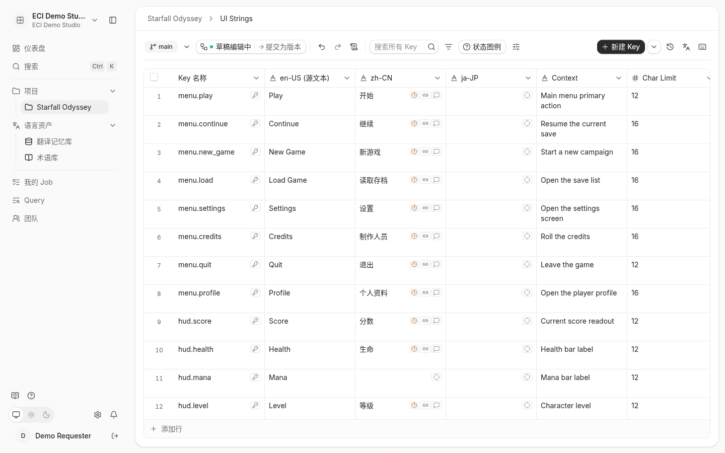The height and width of the screenshot is (453, 725).
Task: Open the comment icon in the zh-CN cell for menu.settings
Action: pyautogui.click(x=437, y=208)
